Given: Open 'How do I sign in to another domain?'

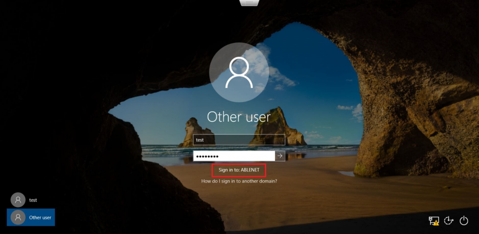Looking at the screenshot, I should click(239, 181).
